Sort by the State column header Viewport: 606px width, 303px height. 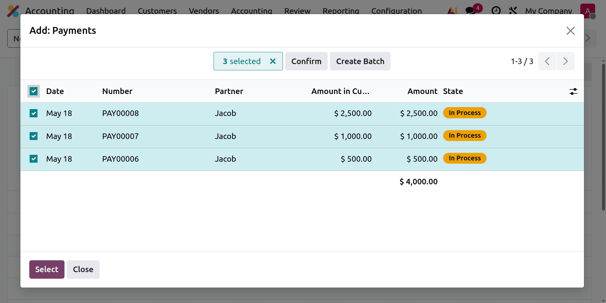tap(453, 91)
